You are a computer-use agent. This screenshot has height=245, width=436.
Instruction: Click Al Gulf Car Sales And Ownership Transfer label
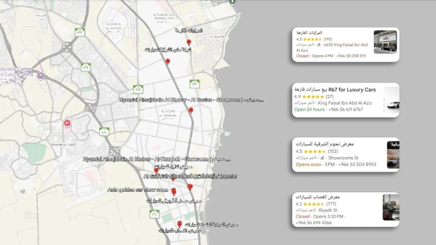point(190,176)
